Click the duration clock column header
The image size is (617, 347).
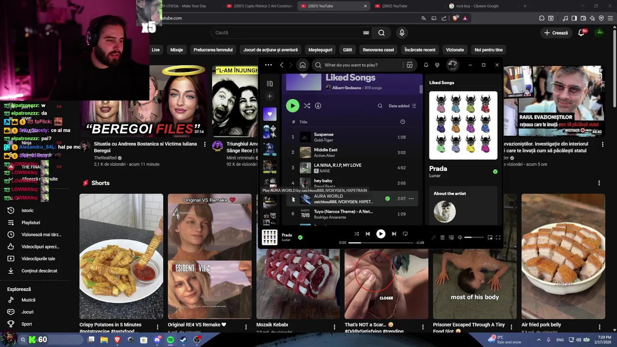pyautogui.click(x=402, y=122)
